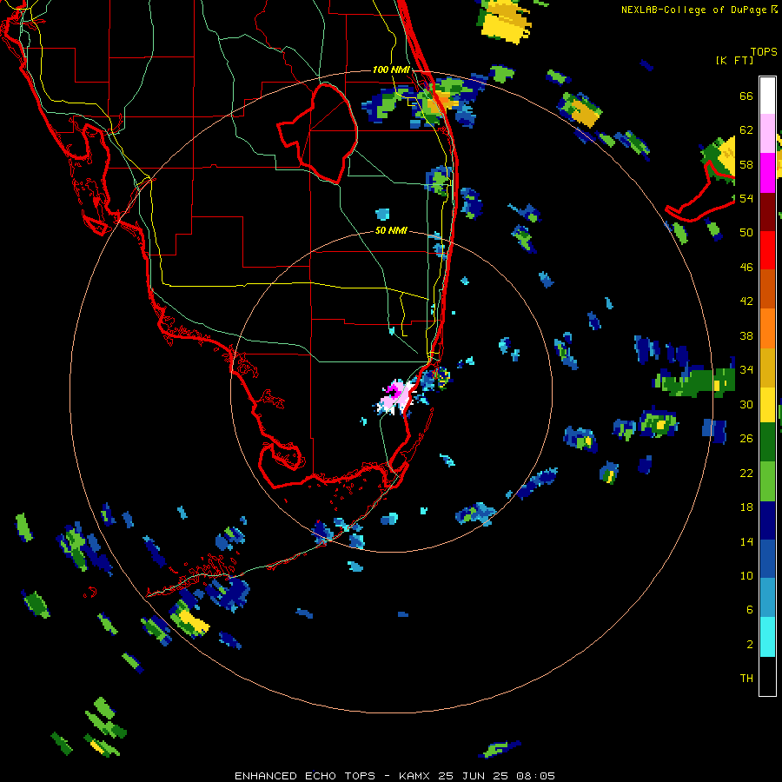
Task: Click the "25 JUN 25" date text
Action: tap(474, 776)
